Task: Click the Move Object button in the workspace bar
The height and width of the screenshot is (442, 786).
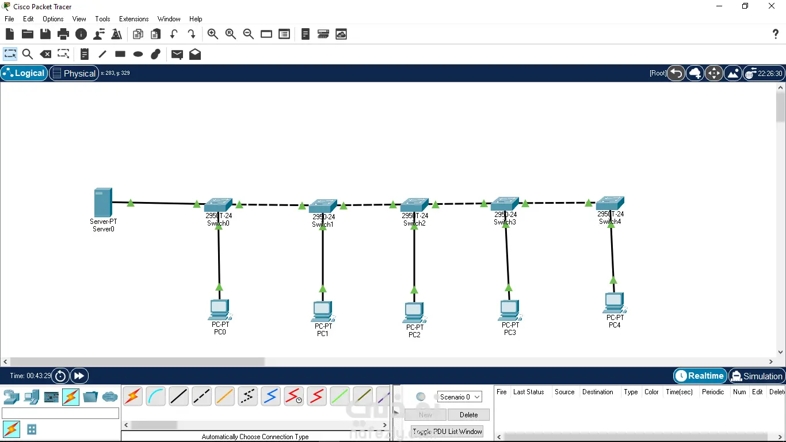Action: pos(714,73)
